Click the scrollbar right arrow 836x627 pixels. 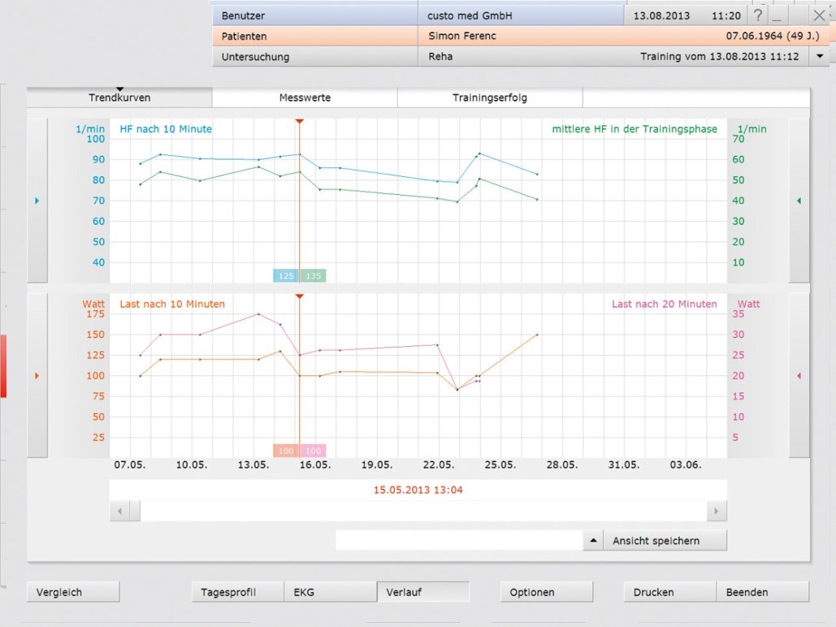pos(717,511)
